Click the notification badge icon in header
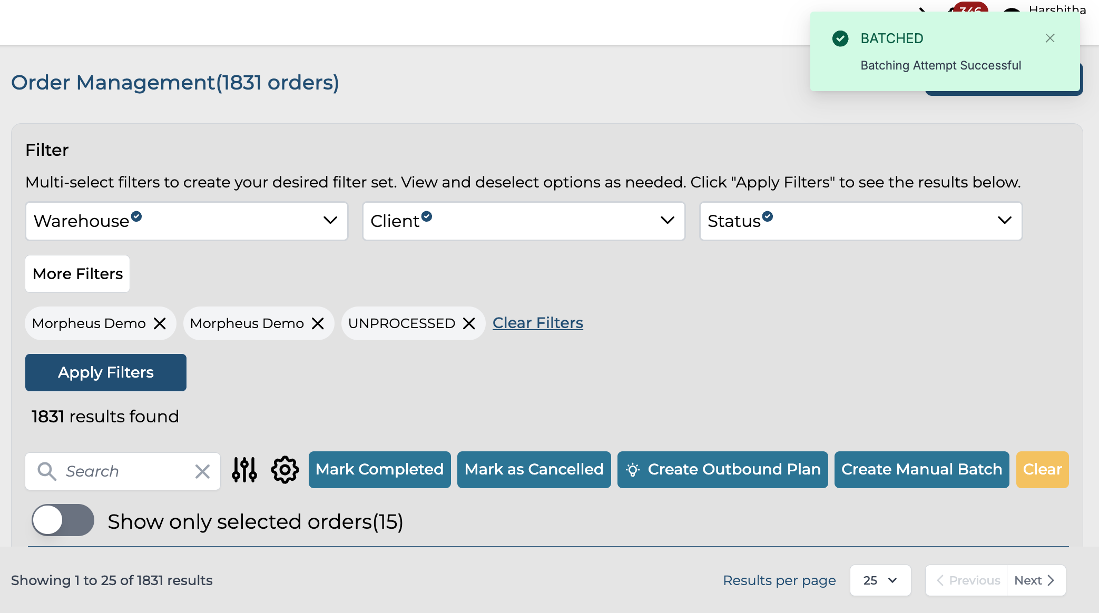 969,7
